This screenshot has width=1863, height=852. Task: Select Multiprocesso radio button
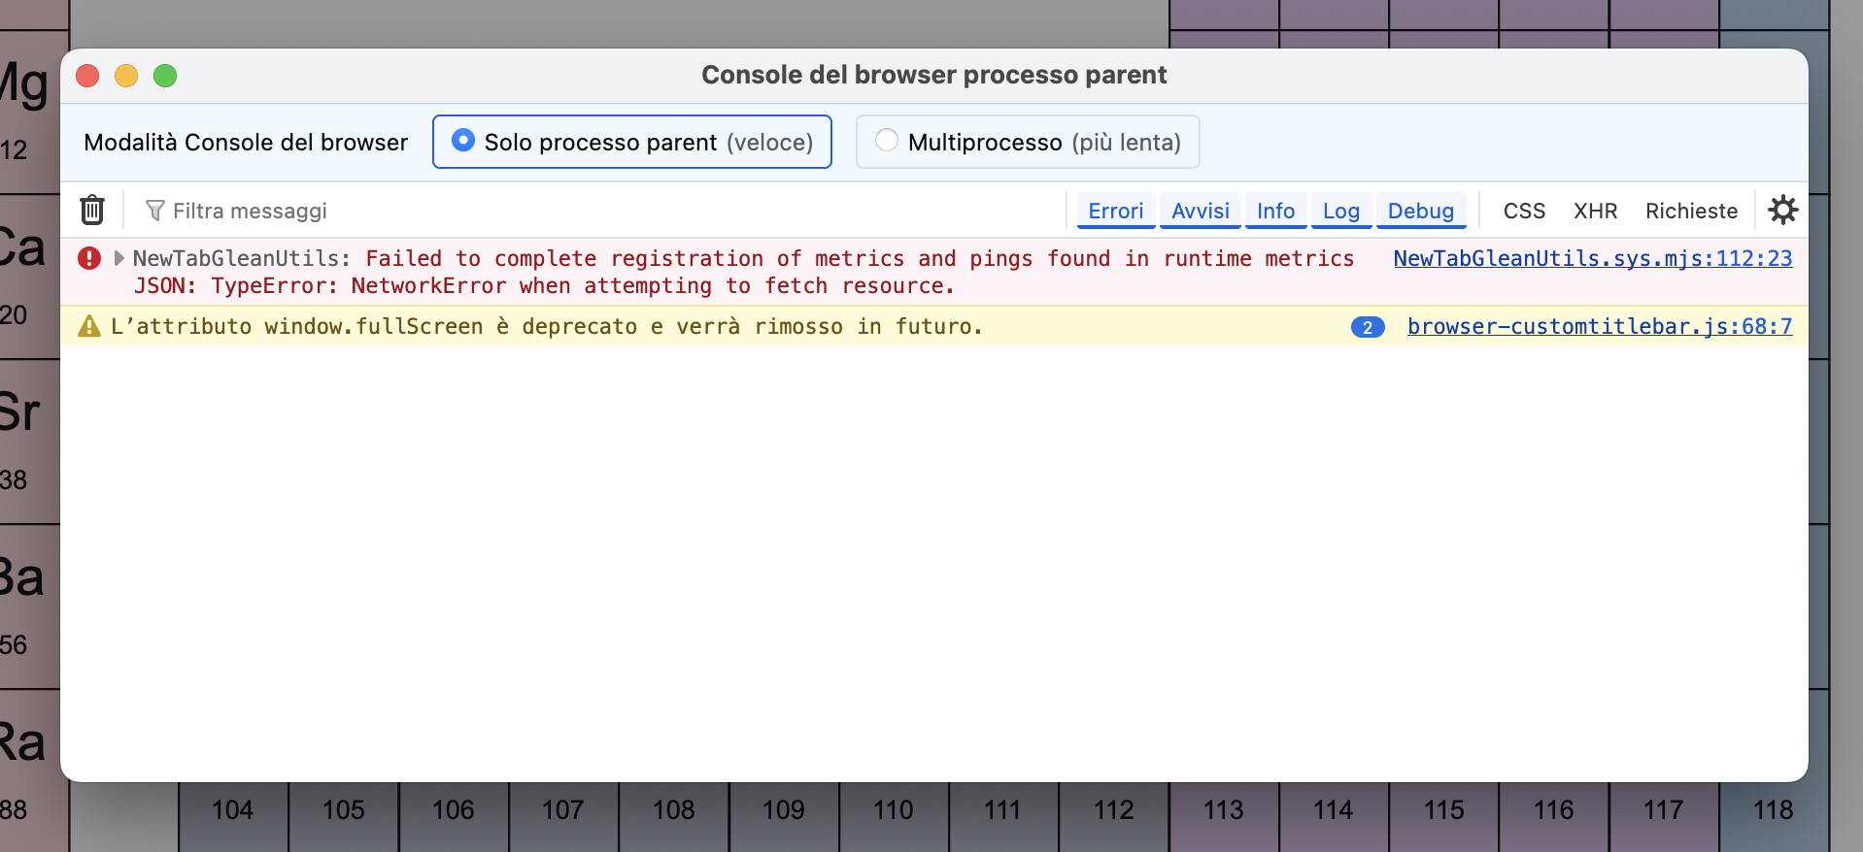click(886, 141)
